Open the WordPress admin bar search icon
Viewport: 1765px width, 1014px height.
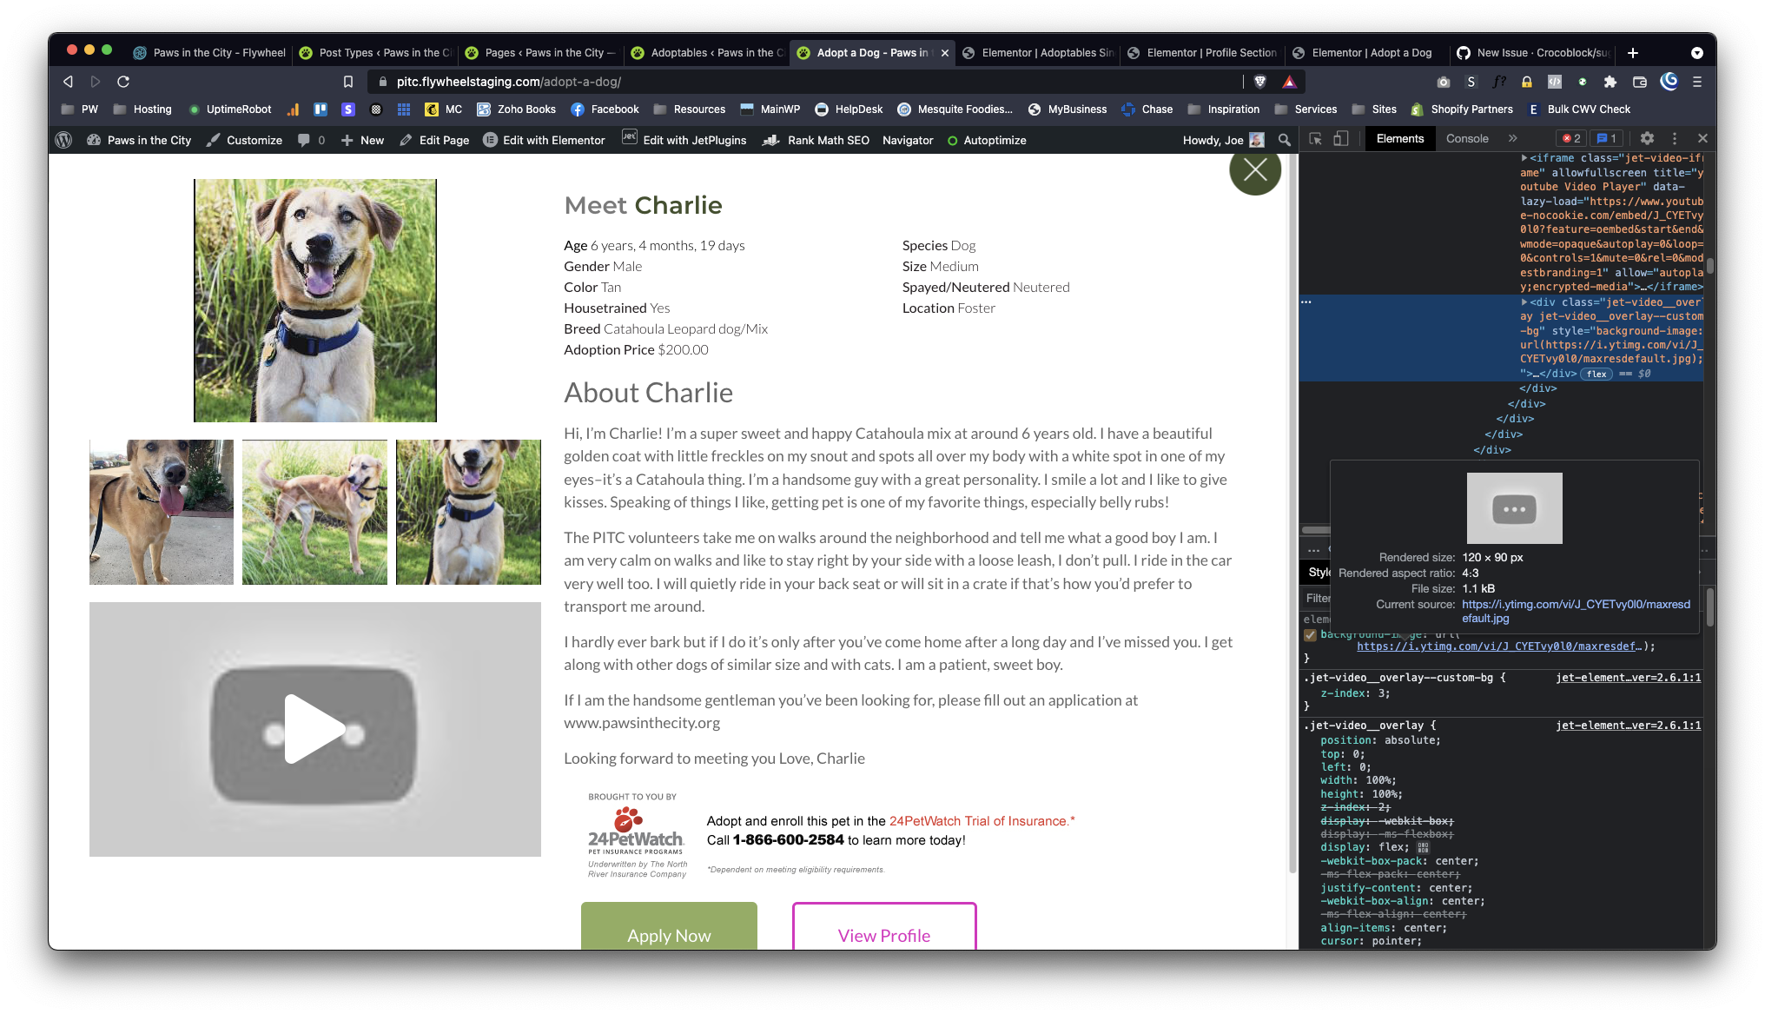(1285, 140)
